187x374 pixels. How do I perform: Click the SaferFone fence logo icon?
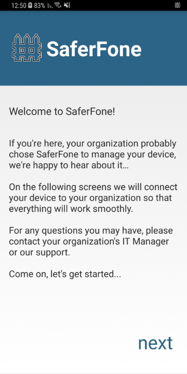tap(27, 47)
